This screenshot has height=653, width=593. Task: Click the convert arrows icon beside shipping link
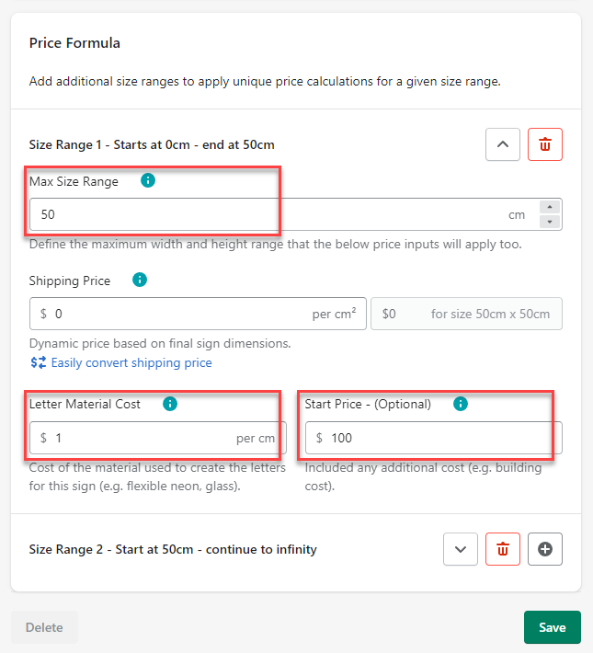point(38,362)
